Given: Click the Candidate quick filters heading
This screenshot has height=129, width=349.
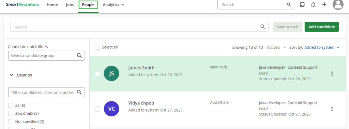Looking at the screenshot, I should (x=28, y=47).
